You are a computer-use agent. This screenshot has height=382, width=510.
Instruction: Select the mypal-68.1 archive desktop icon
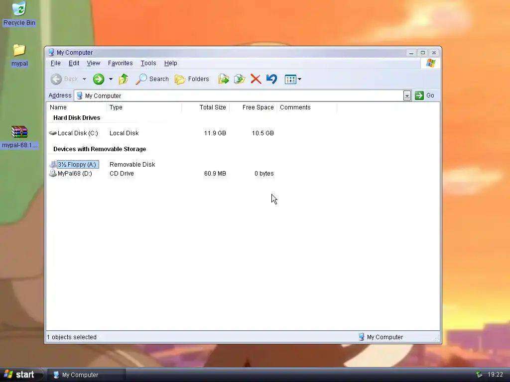click(x=19, y=137)
